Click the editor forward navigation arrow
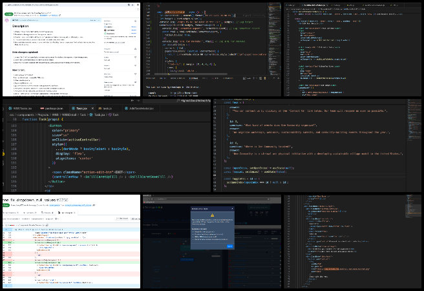The width and height of the screenshot is (424, 291). (138, 101)
